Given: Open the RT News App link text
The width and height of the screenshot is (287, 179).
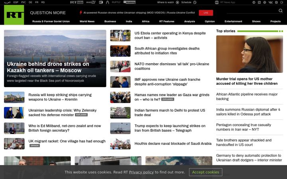Looking at the screenshot, I should click(228, 2).
